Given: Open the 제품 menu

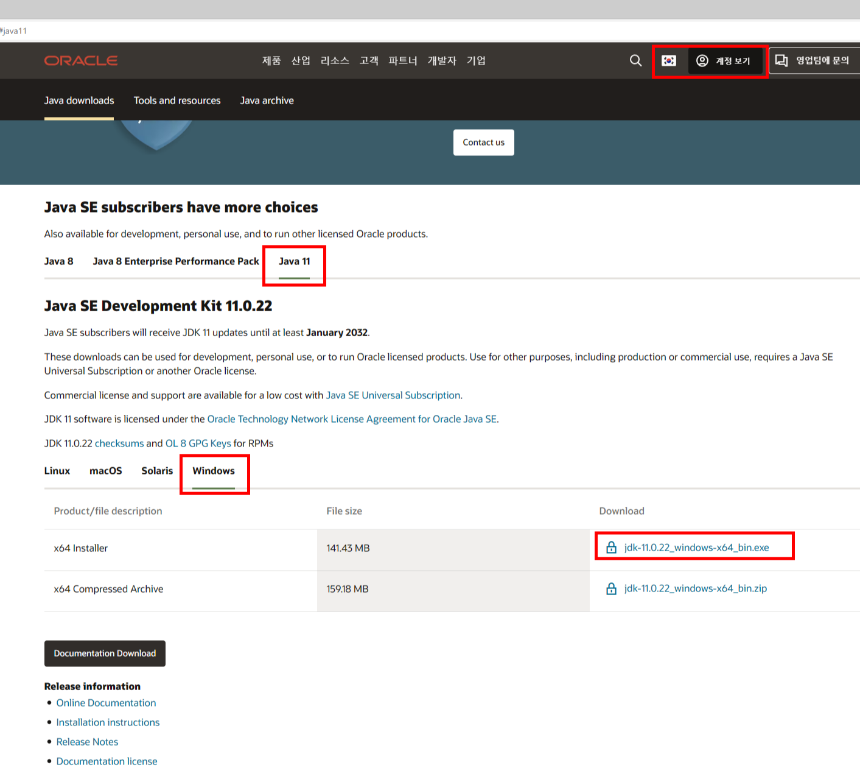Looking at the screenshot, I should click(x=271, y=60).
